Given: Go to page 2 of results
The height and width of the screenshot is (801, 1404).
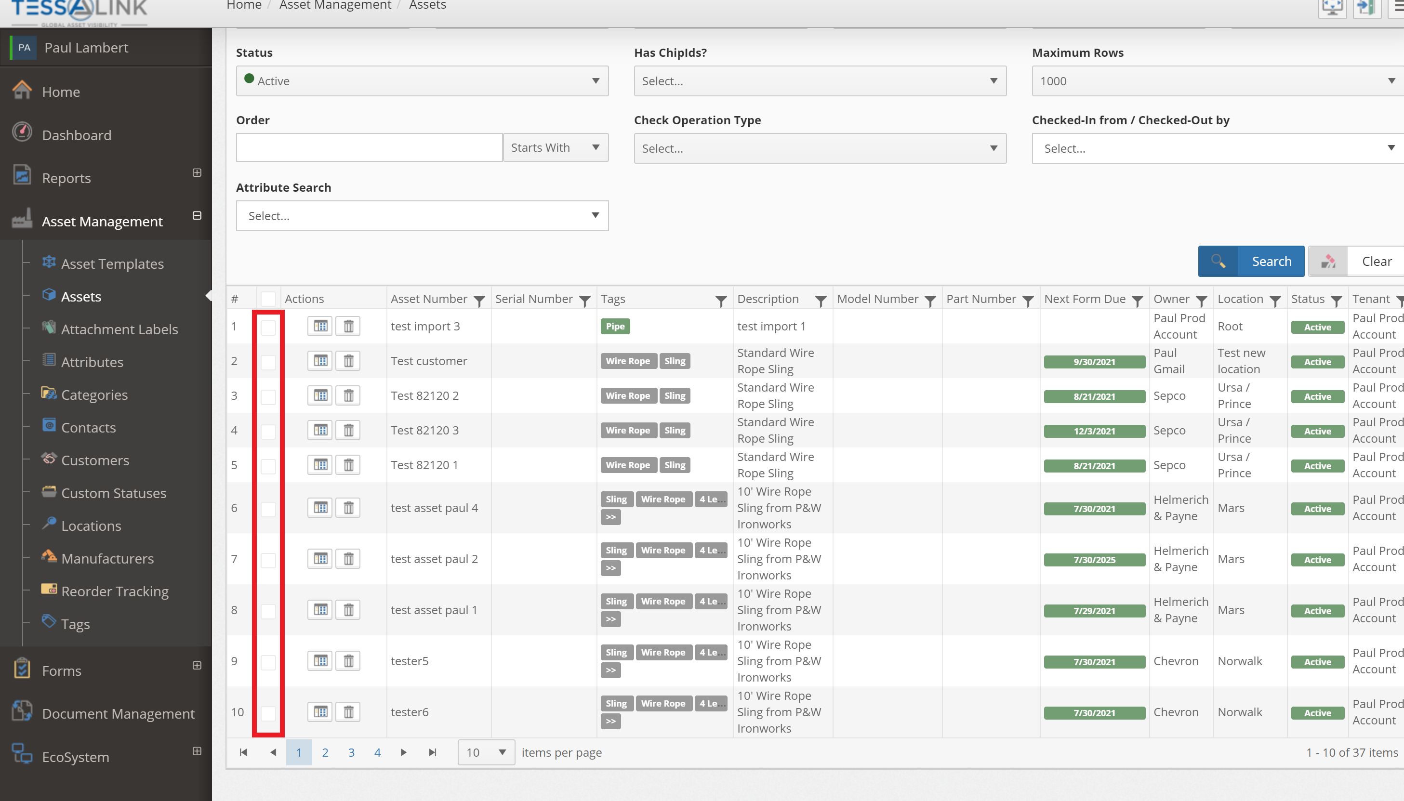Looking at the screenshot, I should 325,752.
